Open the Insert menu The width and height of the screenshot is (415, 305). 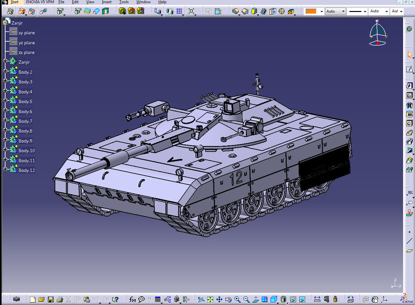coord(107,2)
